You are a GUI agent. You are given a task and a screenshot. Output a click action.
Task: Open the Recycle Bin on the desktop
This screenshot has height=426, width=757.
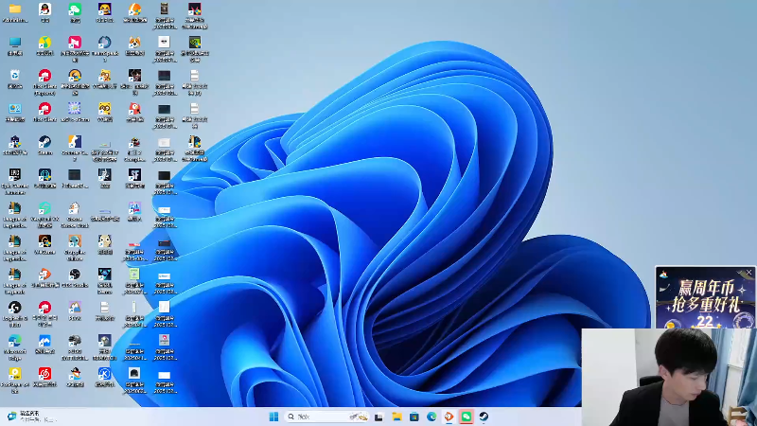click(15, 76)
